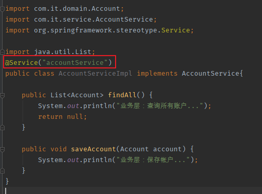Viewport: 262px width, 194px height.
Task: Click the findAll method name
Action: (122, 95)
